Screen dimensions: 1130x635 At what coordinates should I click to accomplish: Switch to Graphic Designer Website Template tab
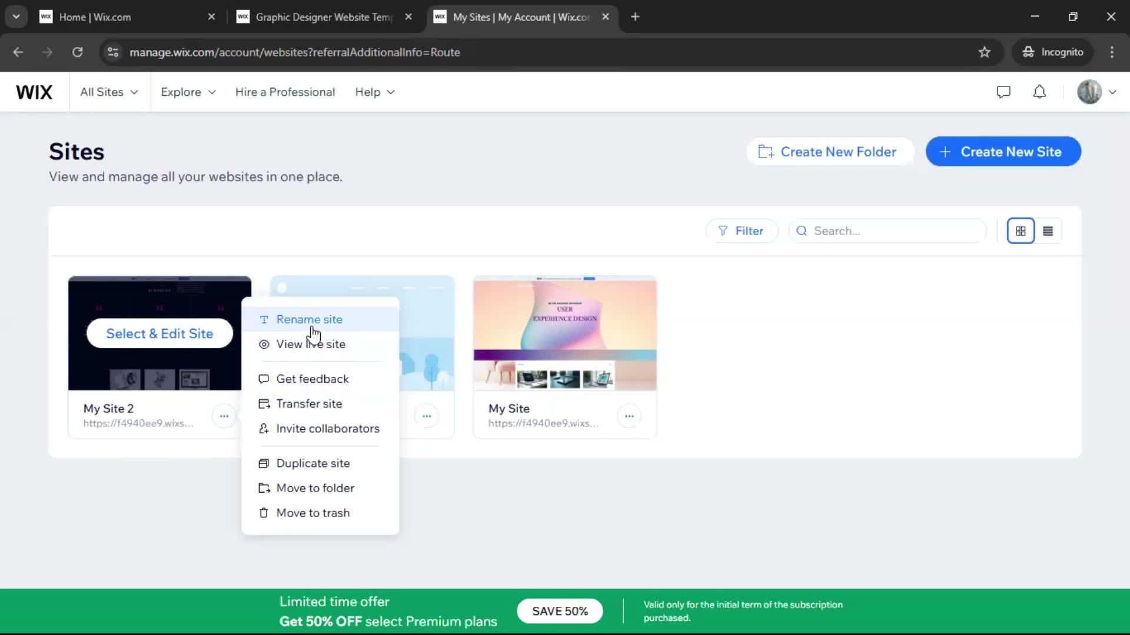[324, 17]
